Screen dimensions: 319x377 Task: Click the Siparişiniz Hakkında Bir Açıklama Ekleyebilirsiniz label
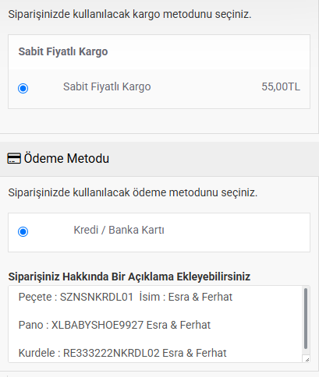click(x=129, y=277)
